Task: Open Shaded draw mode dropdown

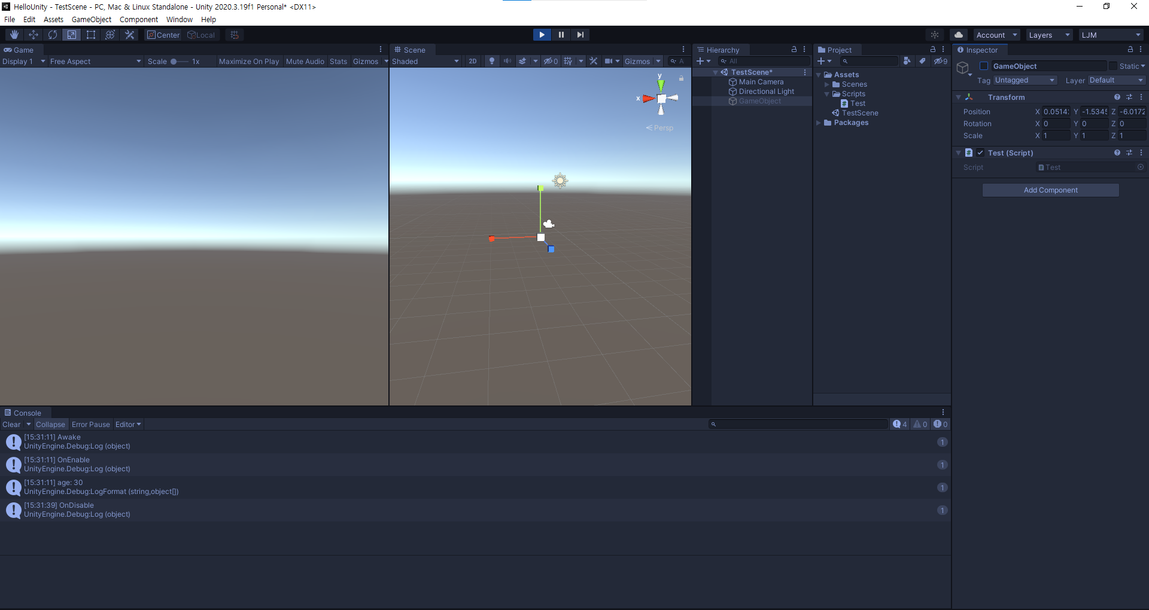Action: coord(426,61)
